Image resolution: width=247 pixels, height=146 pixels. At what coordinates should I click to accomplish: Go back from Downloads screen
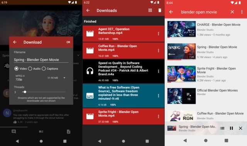click(88, 10)
